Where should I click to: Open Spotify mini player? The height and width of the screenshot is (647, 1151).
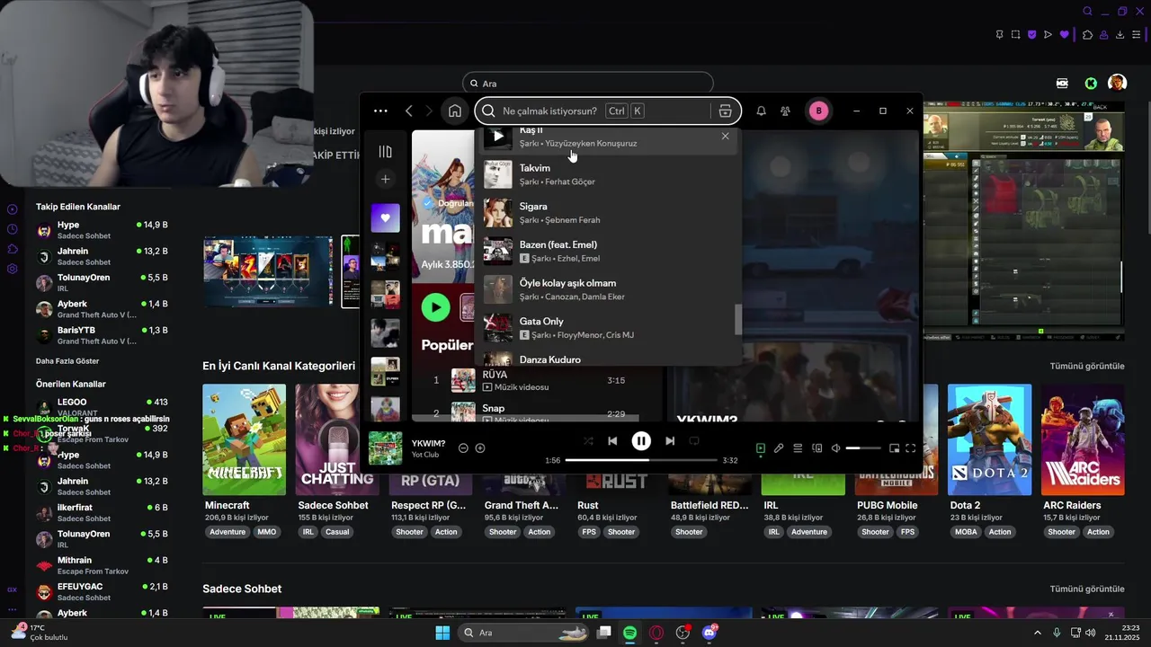(894, 448)
